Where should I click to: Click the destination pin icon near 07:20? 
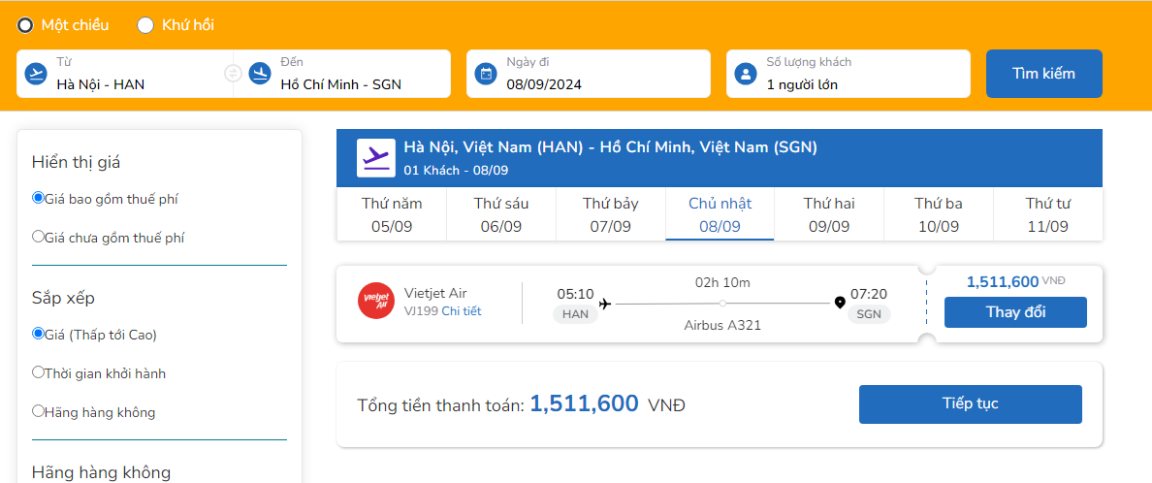[840, 303]
